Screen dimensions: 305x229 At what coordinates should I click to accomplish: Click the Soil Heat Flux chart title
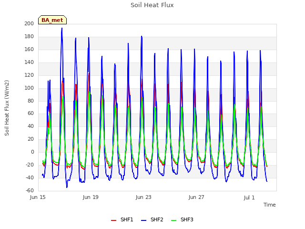[152, 5]
